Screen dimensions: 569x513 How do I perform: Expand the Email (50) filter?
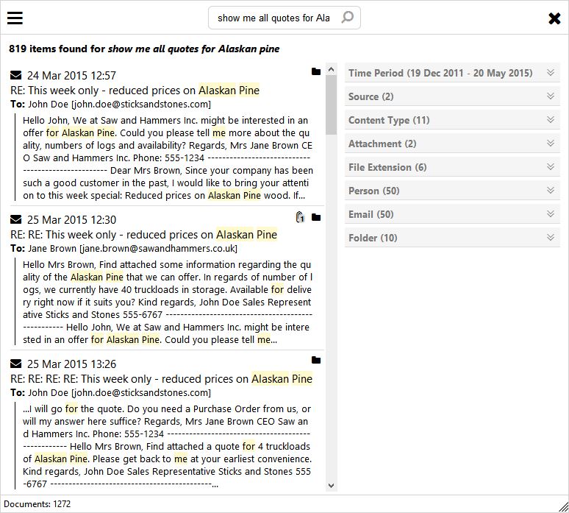pos(452,214)
